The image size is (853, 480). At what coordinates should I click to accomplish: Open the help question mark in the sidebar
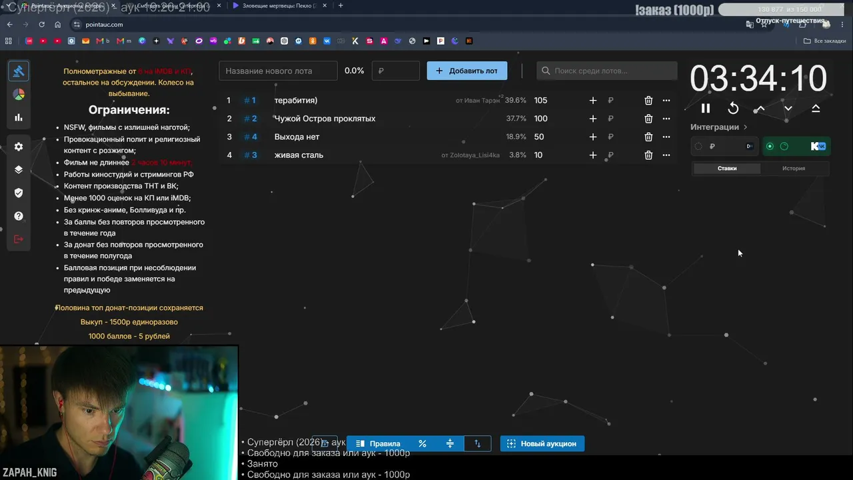point(19,216)
